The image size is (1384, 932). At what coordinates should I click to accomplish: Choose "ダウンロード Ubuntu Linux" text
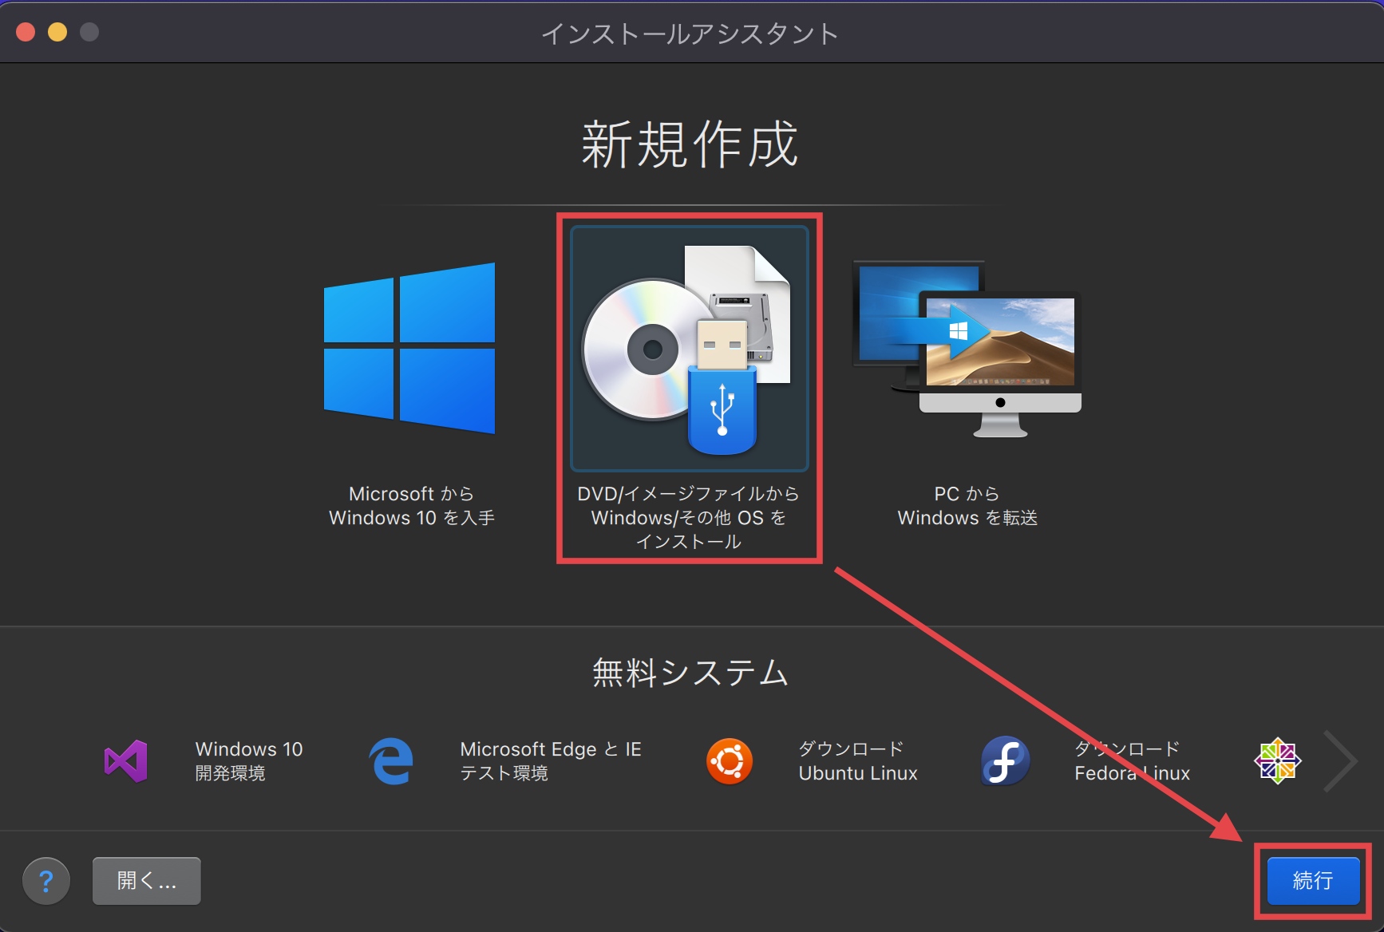(x=858, y=761)
